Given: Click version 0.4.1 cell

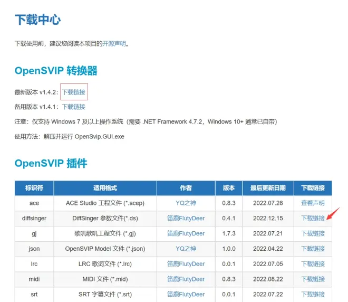Looking at the screenshot, I should (229, 218).
